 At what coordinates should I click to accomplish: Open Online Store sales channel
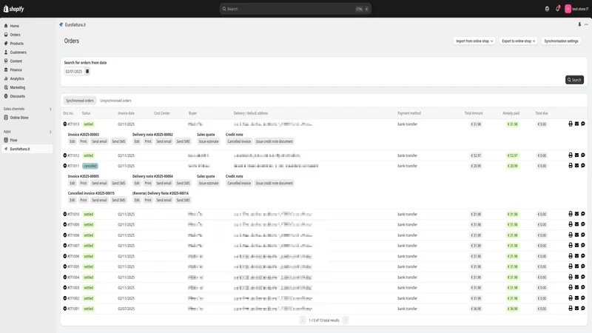(x=19, y=118)
